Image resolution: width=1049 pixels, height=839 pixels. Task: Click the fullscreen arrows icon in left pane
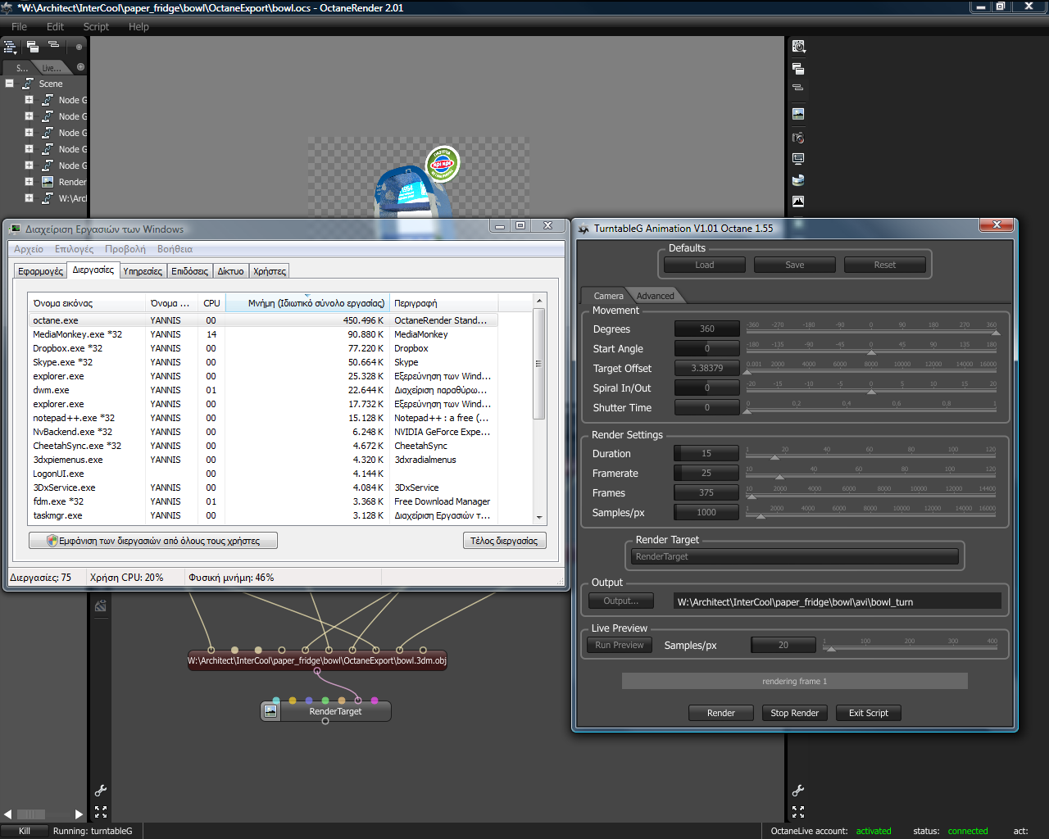tap(101, 812)
